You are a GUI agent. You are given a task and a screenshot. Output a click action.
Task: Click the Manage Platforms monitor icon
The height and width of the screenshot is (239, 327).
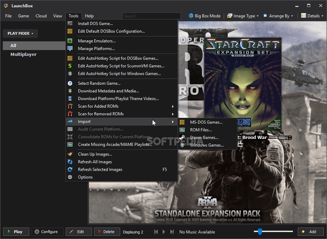pos(70,49)
